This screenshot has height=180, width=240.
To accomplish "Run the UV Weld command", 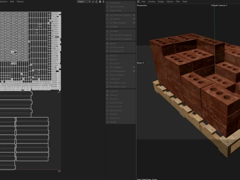I will click(120, 26).
